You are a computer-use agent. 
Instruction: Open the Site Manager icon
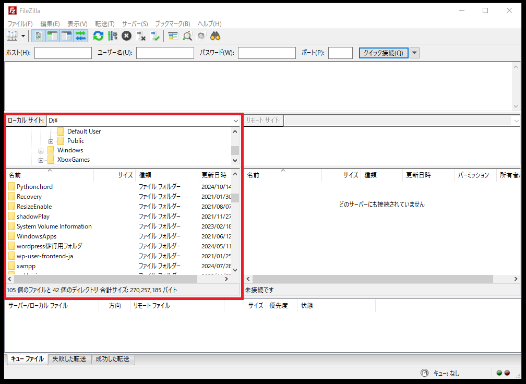click(x=12, y=36)
